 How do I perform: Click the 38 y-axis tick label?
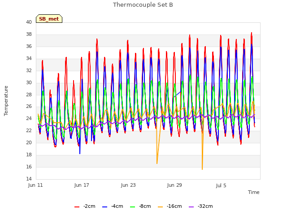tap(29, 34)
